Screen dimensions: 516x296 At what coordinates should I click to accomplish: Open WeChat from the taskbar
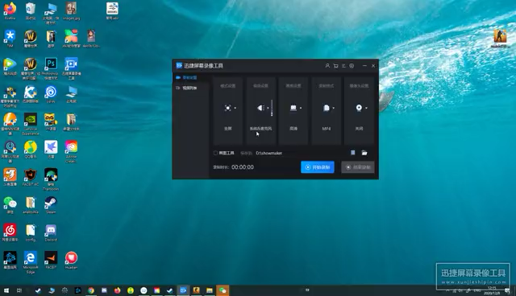[x=223, y=290]
